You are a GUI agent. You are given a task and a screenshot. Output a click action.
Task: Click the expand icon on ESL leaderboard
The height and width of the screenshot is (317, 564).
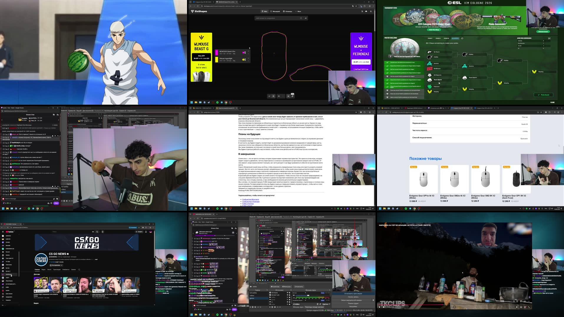[x=549, y=38]
